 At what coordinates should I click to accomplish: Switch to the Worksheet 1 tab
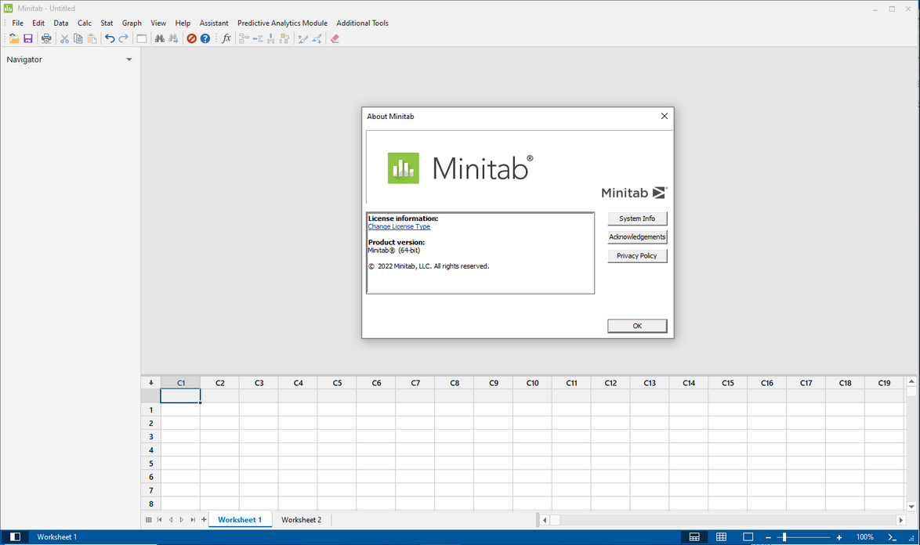pyautogui.click(x=239, y=520)
